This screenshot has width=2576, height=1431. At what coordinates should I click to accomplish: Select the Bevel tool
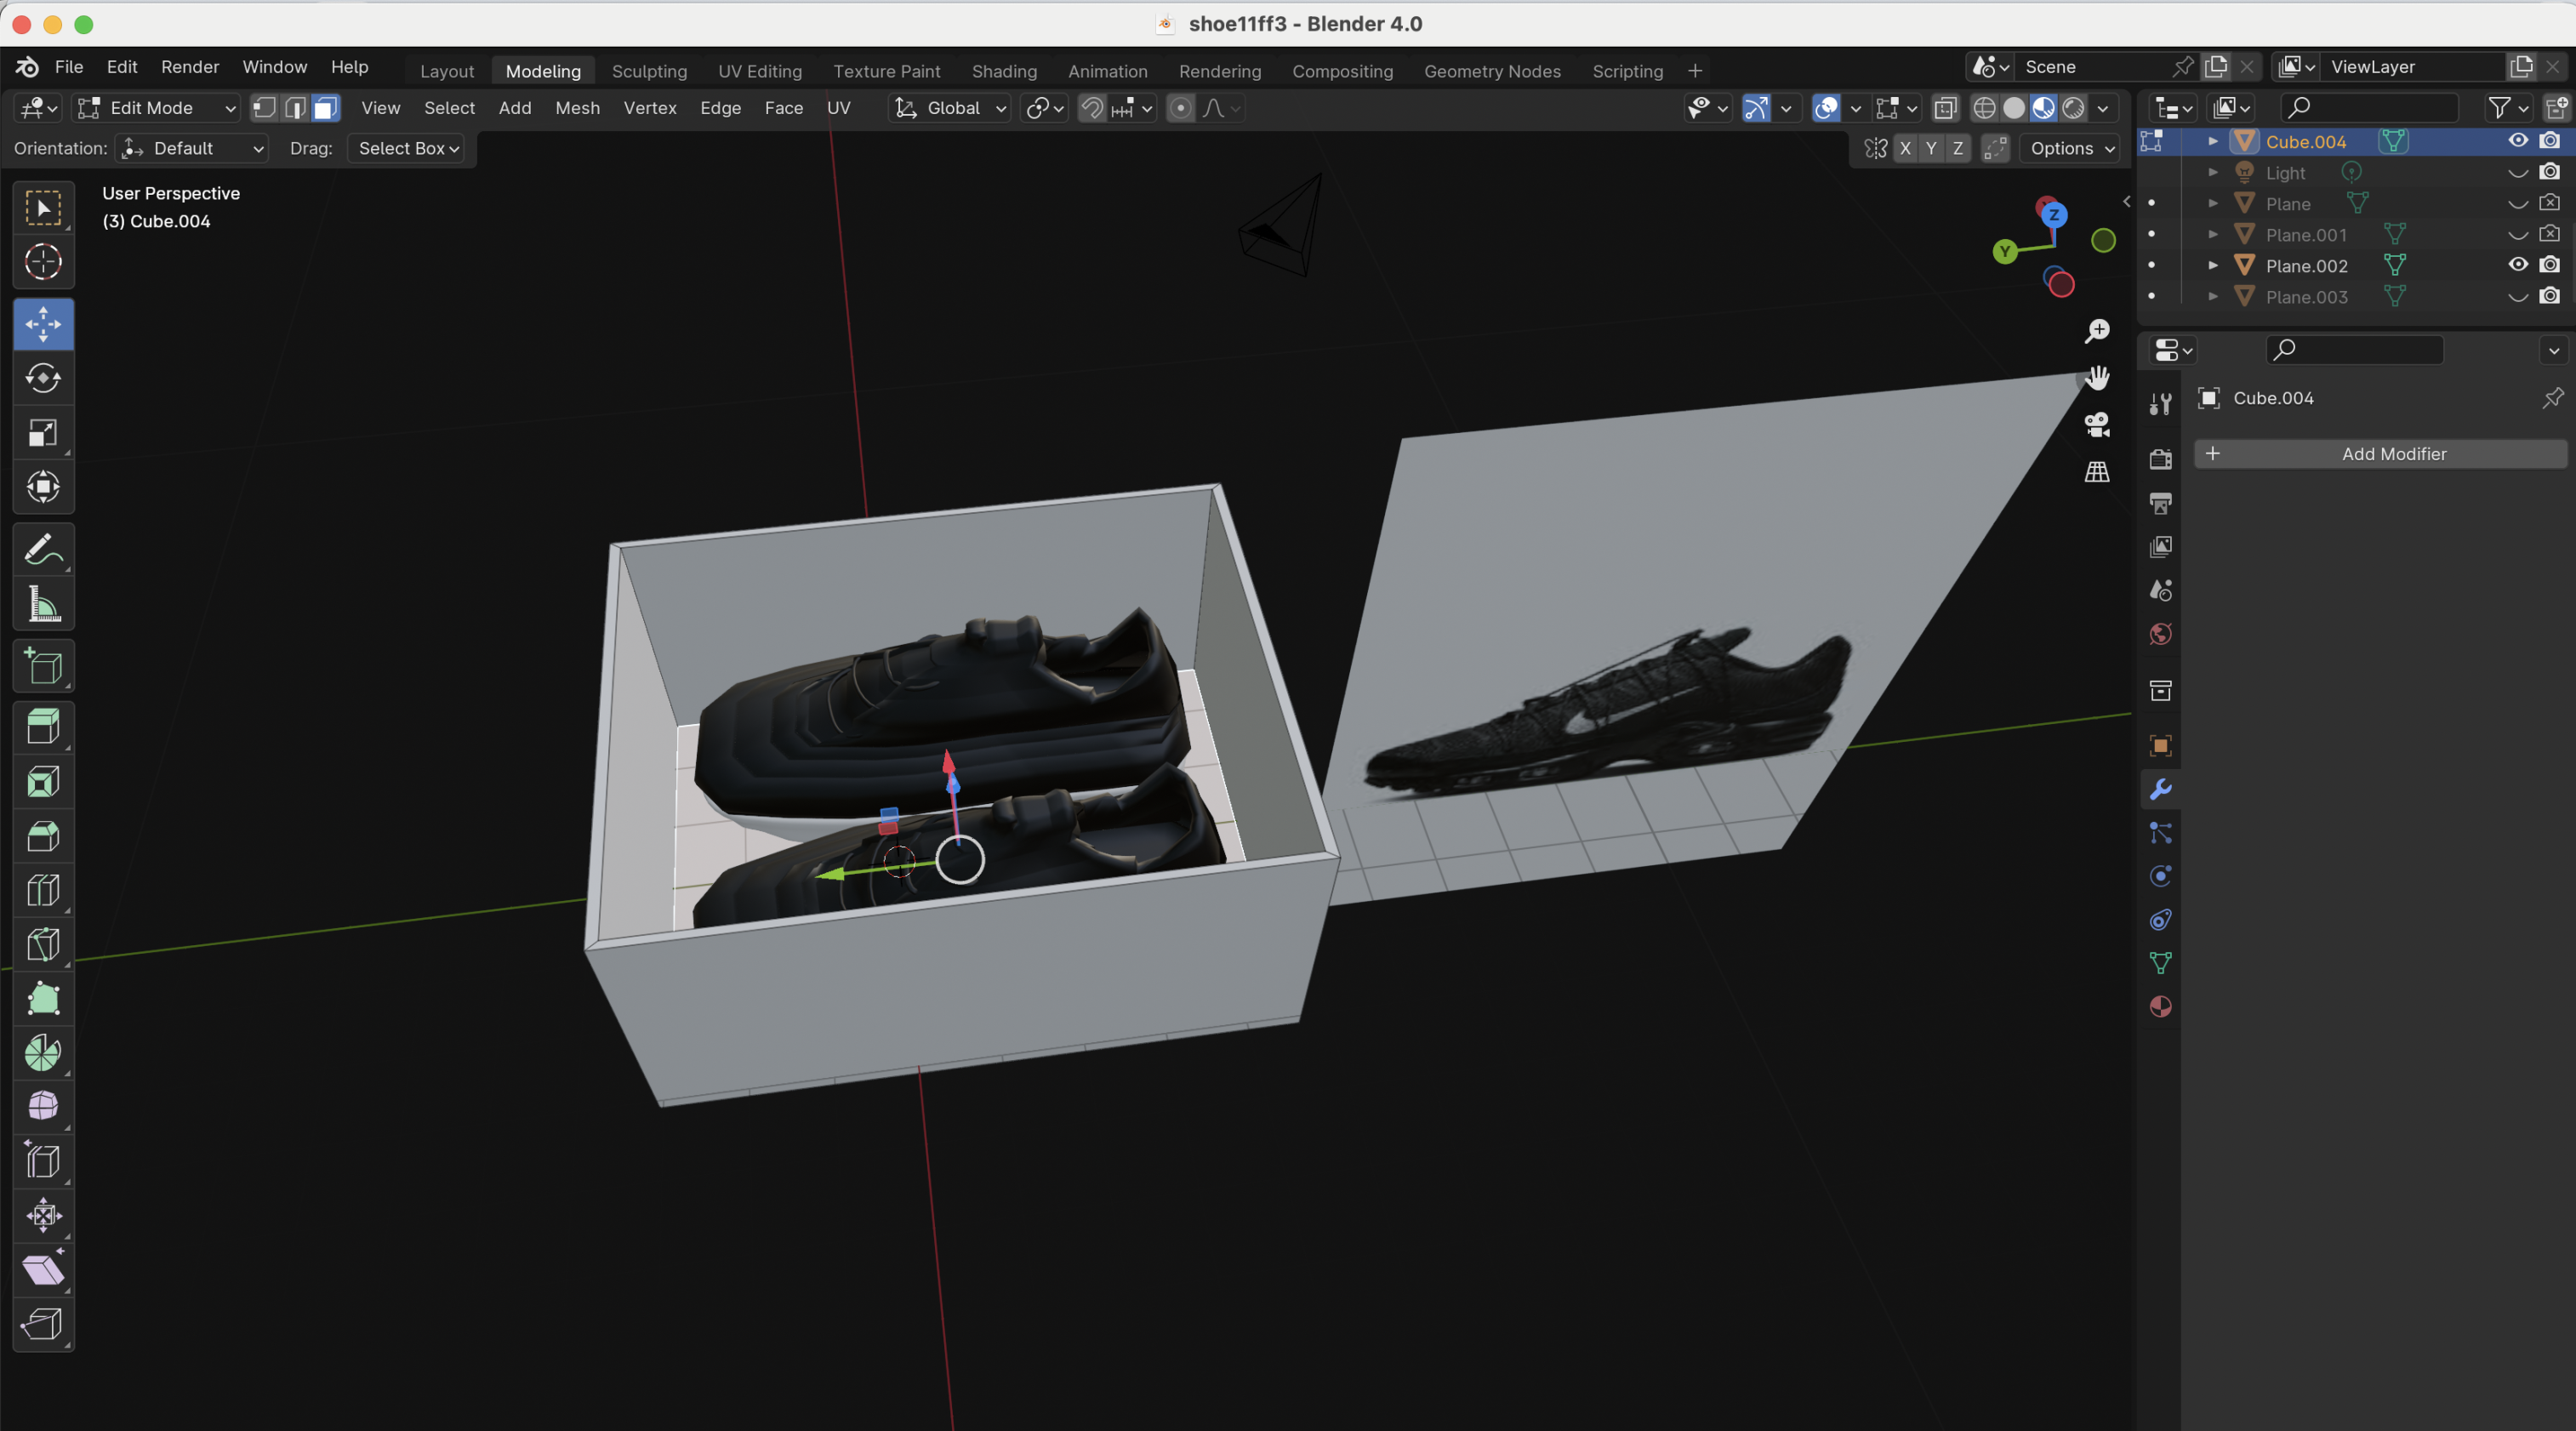tap(43, 835)
